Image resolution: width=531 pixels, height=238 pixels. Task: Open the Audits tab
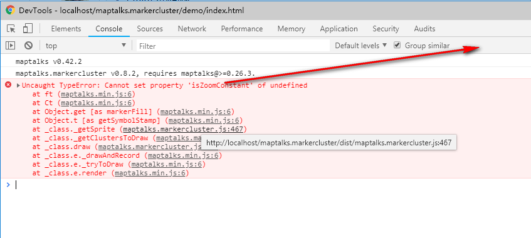pos(424,29)
